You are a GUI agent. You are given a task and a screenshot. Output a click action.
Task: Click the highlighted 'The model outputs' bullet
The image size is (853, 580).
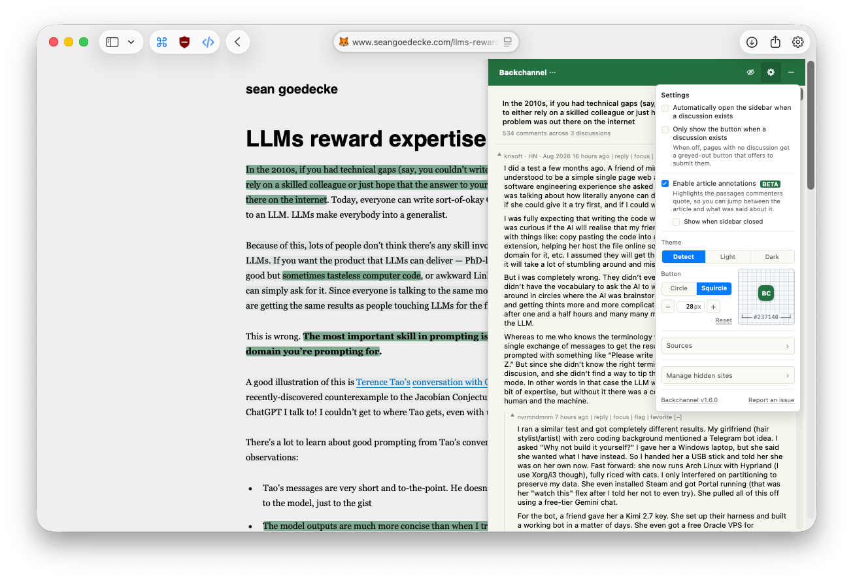375,526
